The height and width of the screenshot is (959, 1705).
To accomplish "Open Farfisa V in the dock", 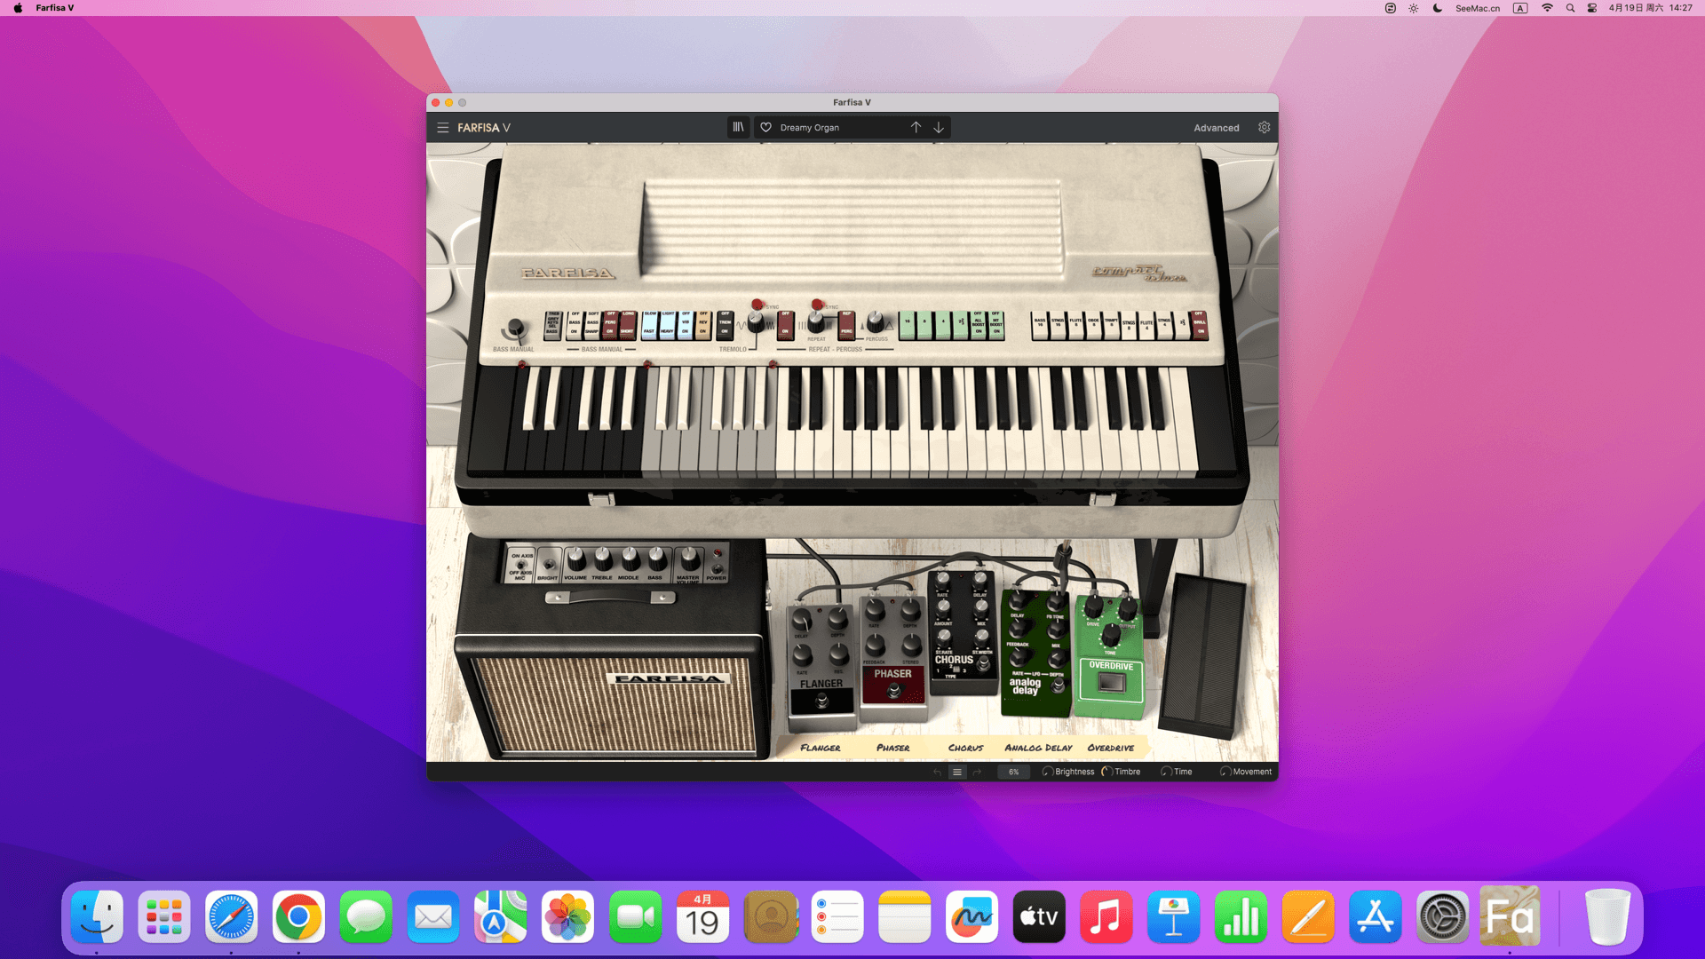I will pyautogui.click(x=1509, y=917).
